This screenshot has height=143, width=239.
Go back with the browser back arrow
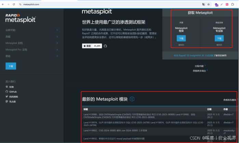pyautogui.click(x=3, y=4)
